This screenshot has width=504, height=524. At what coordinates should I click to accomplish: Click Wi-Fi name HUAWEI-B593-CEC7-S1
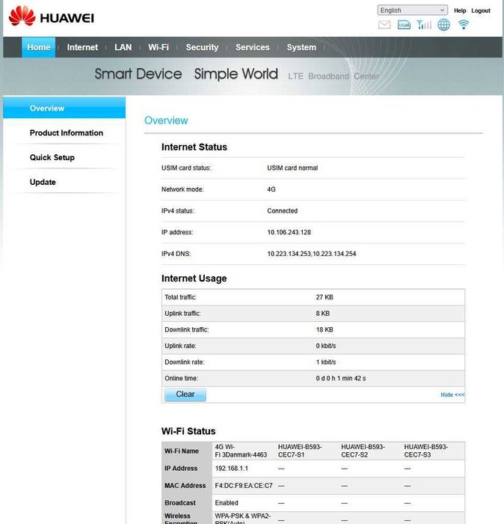click(300, 451)
